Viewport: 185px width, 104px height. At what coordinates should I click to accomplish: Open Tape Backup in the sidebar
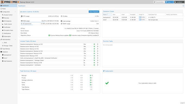(x=8, y=49)
